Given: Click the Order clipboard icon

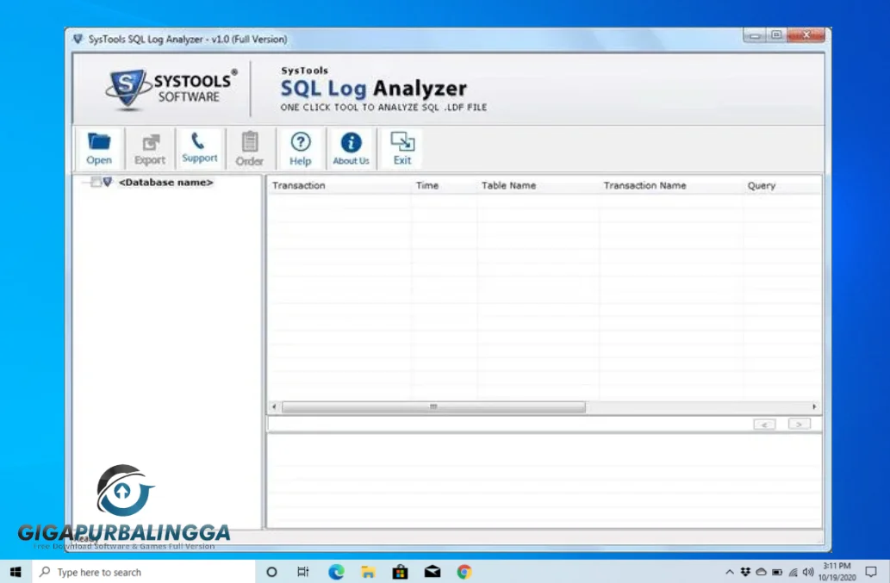Looking at the screenshot, I should (249, 149).
